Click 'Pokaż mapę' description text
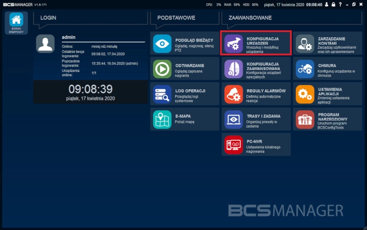The height and width of the screenshot is (230, 367). click(185, 122)
